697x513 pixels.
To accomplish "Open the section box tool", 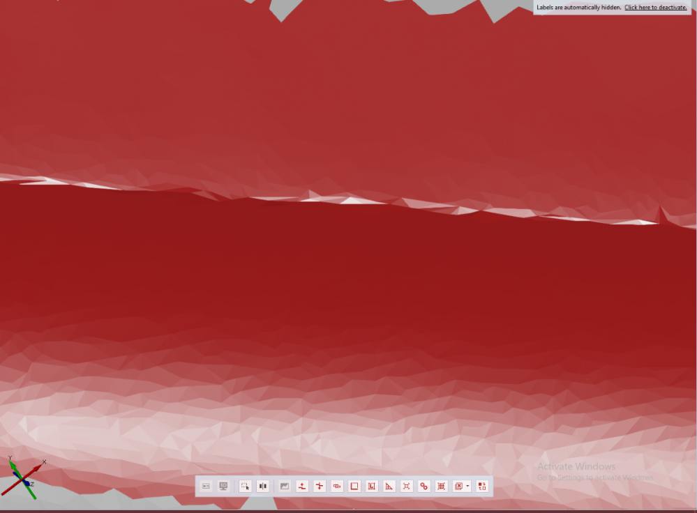I will pos(372,487).
